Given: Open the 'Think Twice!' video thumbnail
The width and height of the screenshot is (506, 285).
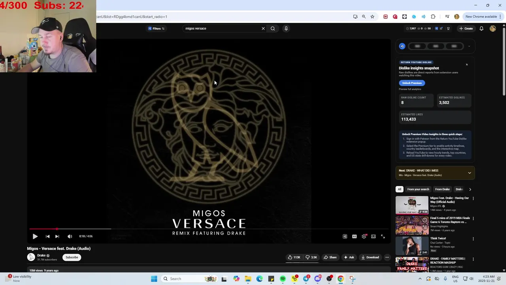Looking at the screenshot, I should coord(412,245).
